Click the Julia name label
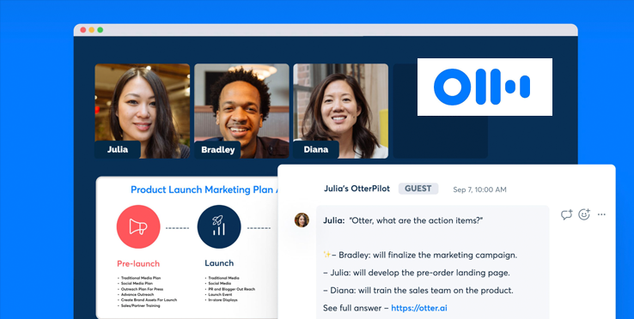 [x=118, y=149]
